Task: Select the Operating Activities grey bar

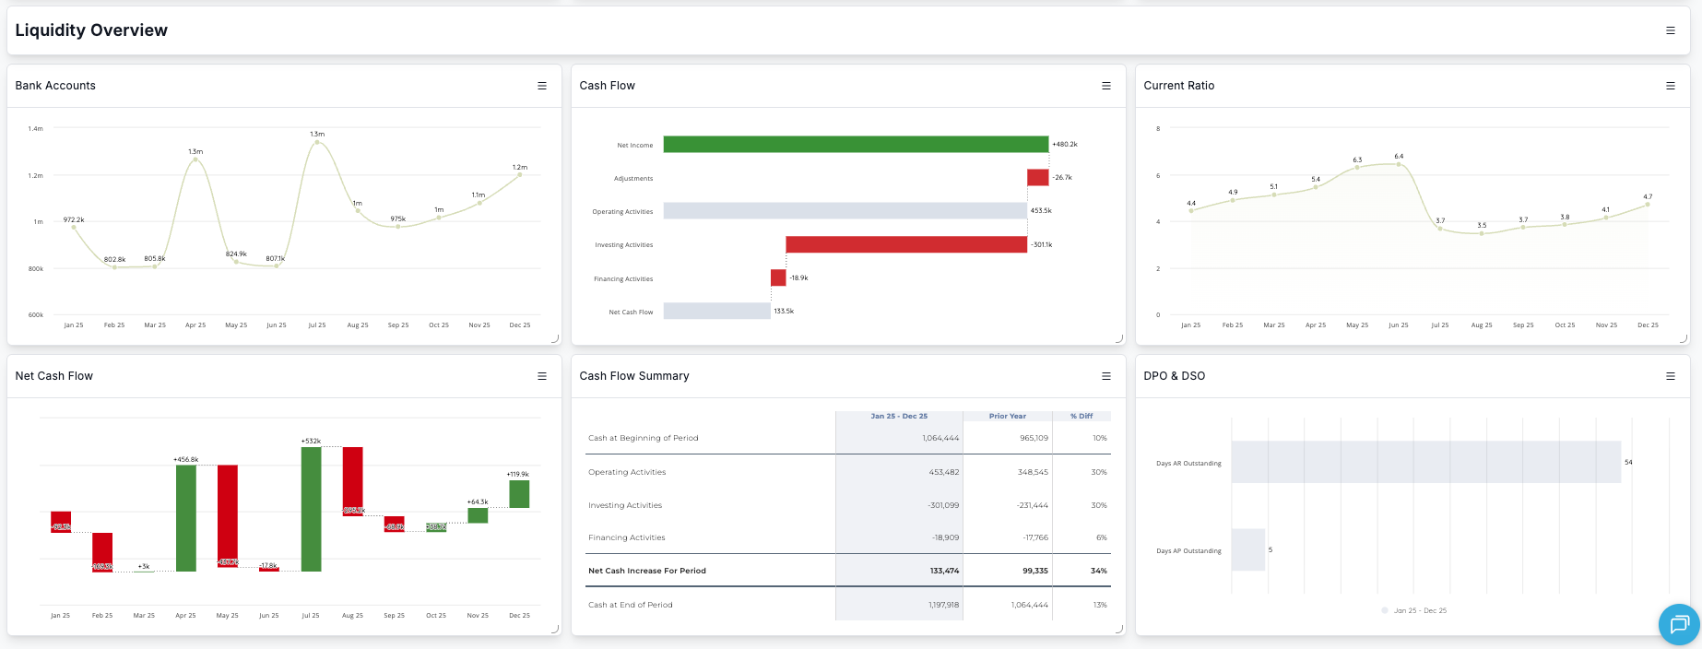Action: click(x=845, y=211)
